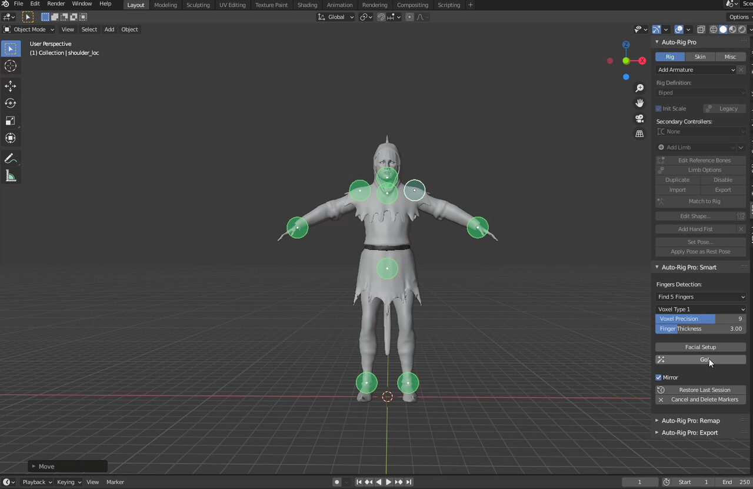Select the Measure tool
The height and width of the screenshot is (489, 753).
tap(11, 175)
